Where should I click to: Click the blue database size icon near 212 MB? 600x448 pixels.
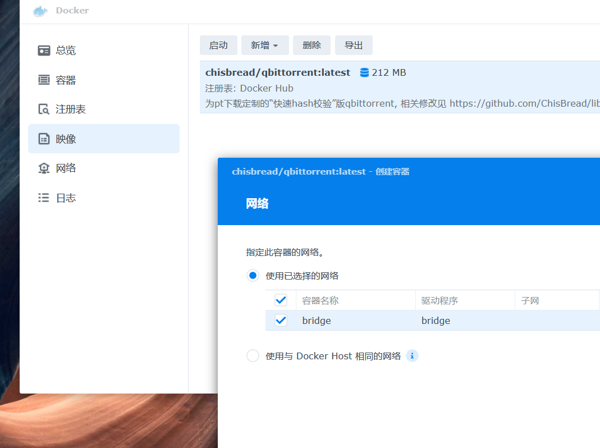(365, 72)
